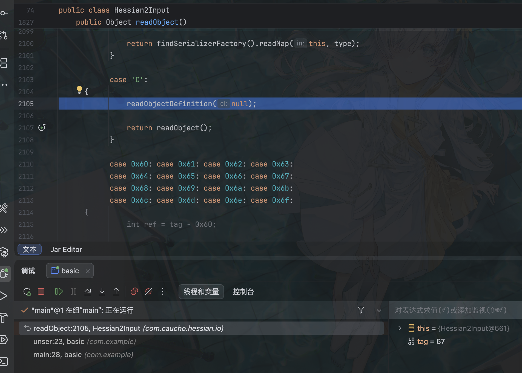Open the thread selector dropdown chevron

click(x=379, y=310)
